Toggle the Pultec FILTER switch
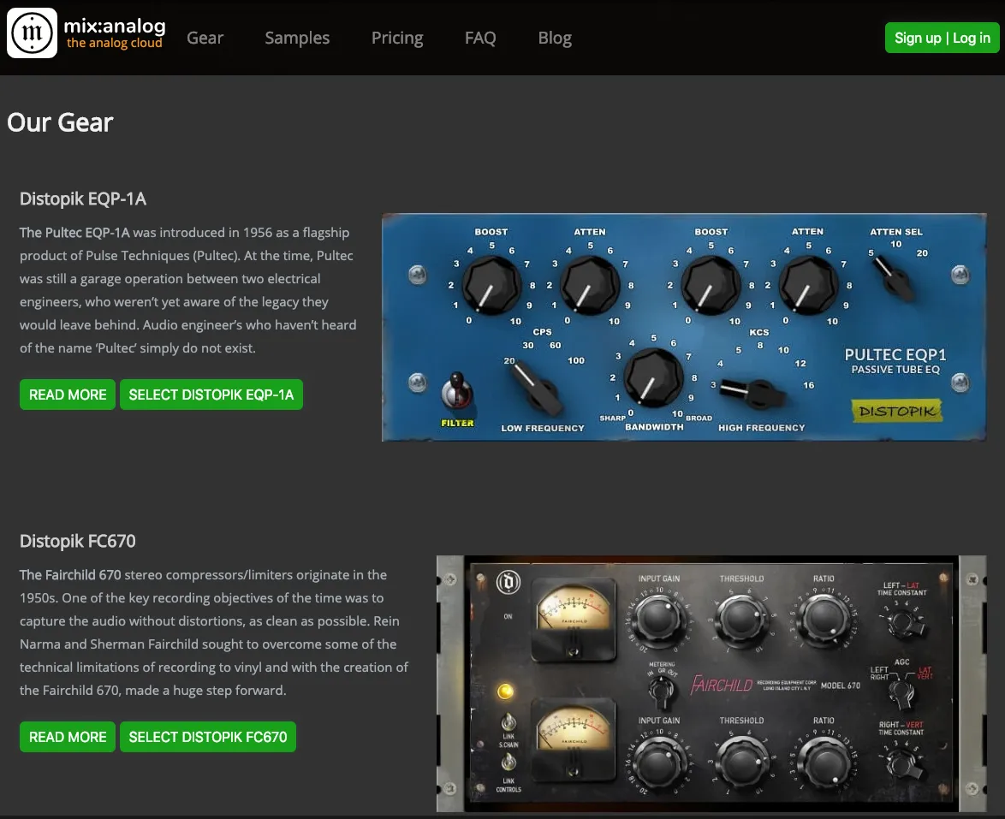The width and height of the screenshot is (1005, 819). point(457,392)
